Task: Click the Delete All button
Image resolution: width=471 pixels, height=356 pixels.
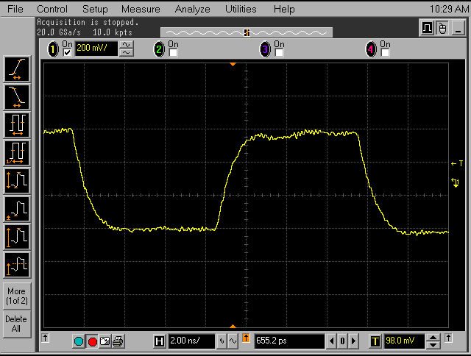Action: tap(16, 324)
